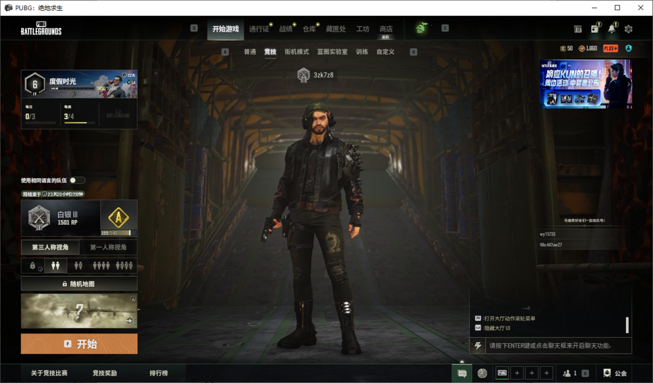Viewport: 653px width, 383px height.
Task: Switch to 普通 mode tab
Action: pyautogui.click(x=250, y=51)
